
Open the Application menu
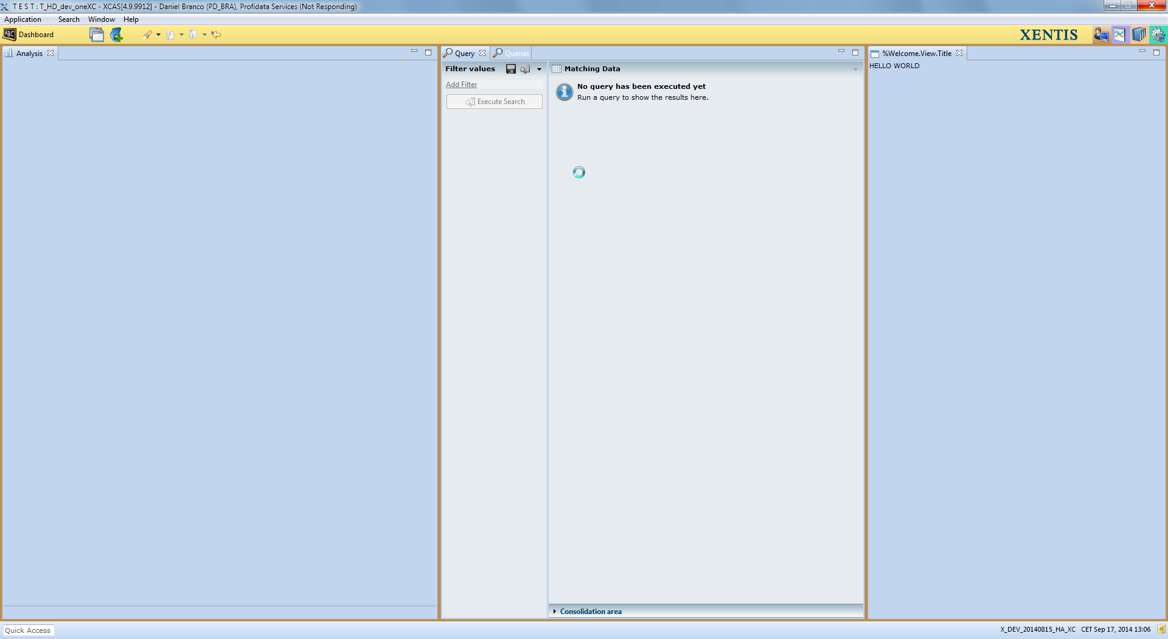(x=23, y=19)
